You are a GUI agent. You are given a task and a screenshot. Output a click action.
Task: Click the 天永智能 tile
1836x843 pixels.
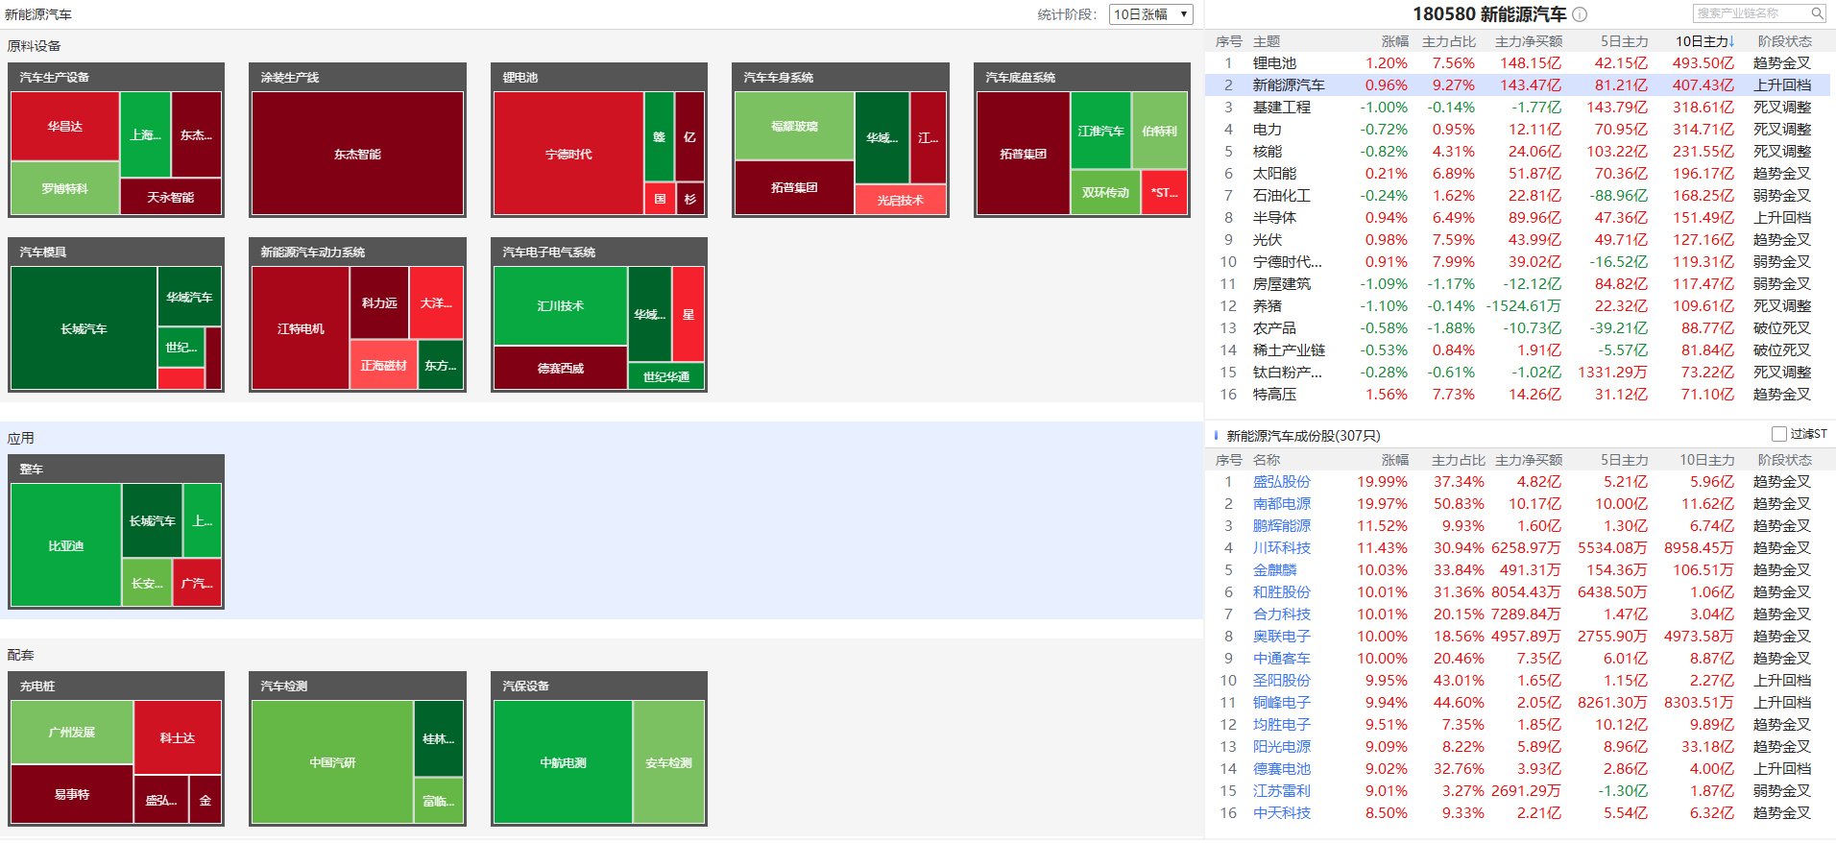[171, 197]
